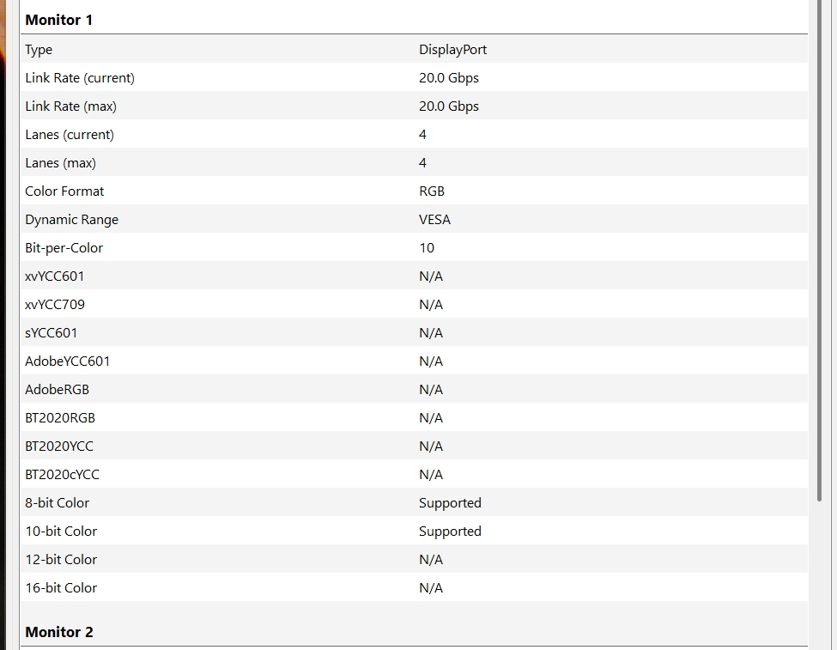
Task: Click the xvYCC601 row label
Action: [x=55, y=276]
